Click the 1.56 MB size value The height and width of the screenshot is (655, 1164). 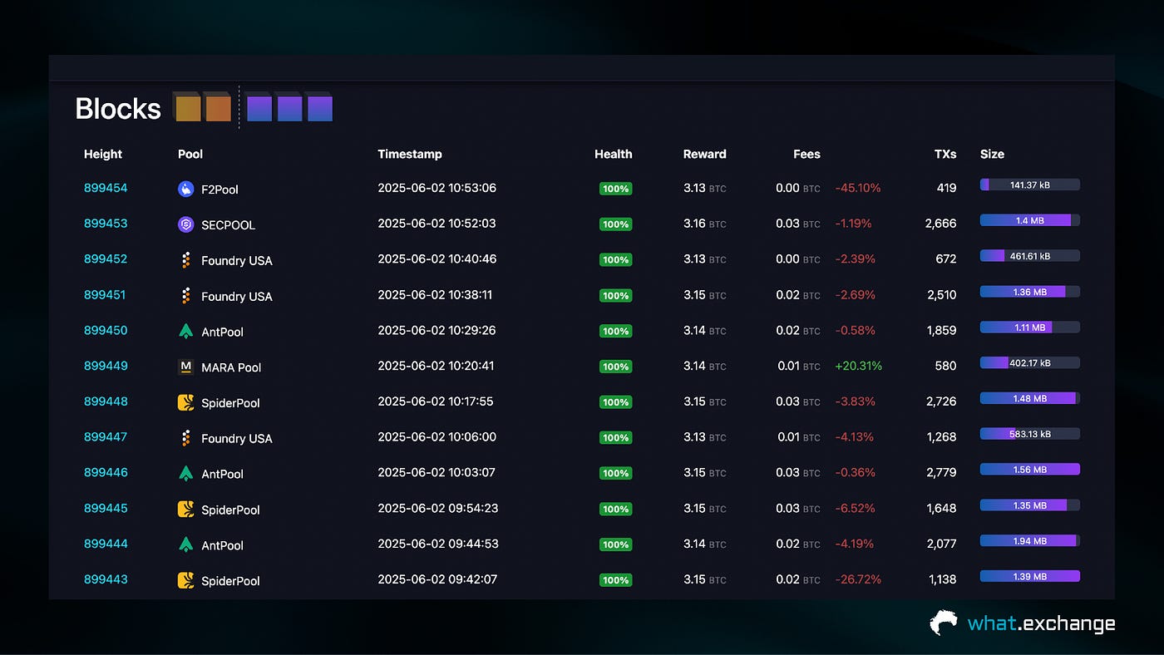tap(1030, 470)
